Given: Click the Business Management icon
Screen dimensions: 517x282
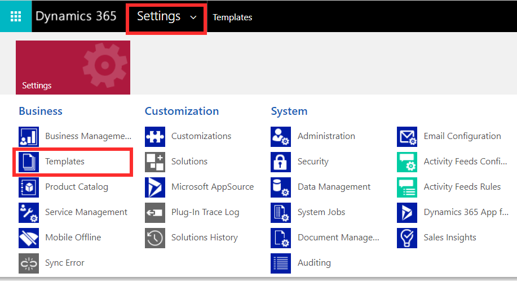Looking at the screenshot, I should pyautogui.click(x=29, y=137).
